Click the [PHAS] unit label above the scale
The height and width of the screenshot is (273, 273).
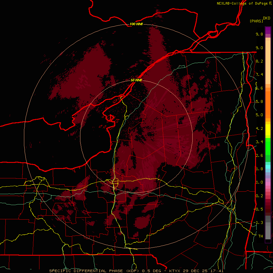256,21
